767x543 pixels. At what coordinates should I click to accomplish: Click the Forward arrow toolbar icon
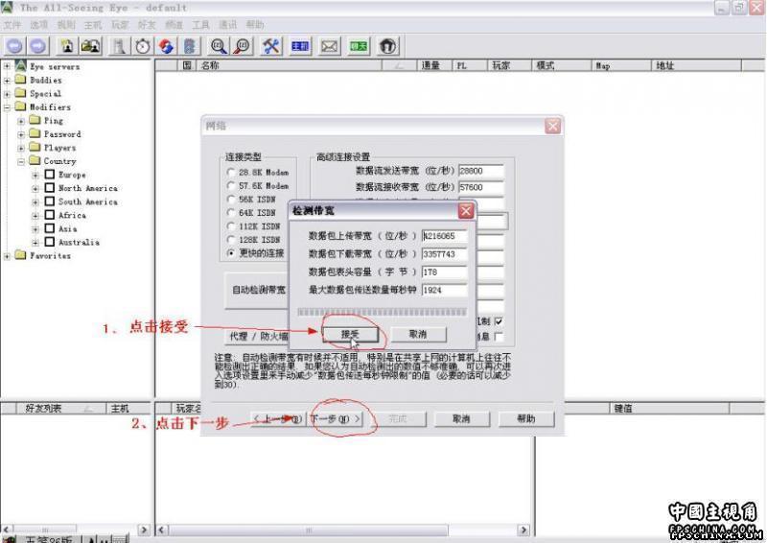click(x=38, y=46)
